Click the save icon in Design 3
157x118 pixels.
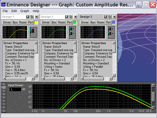[x=106, y=17]
